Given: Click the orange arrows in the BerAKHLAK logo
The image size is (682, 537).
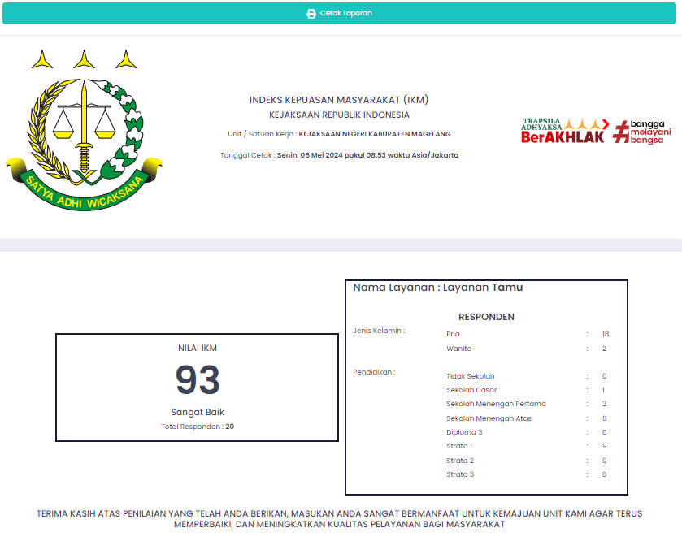Looking at the screenshot, I should tap(586, 123).
